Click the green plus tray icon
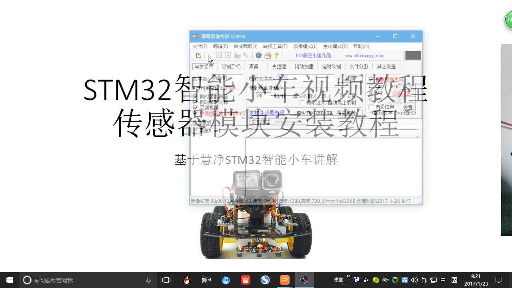 [x=376, y=280]
